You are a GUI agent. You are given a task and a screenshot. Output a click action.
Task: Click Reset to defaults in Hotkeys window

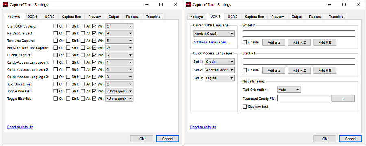click(20, 127)
